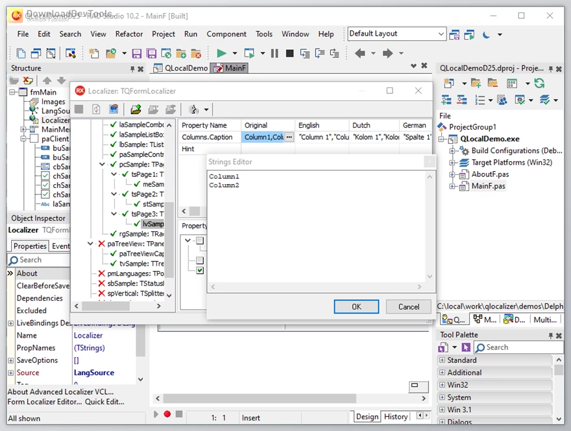
Task: Run the project with the green Run icon
Action: click(223, 53)
